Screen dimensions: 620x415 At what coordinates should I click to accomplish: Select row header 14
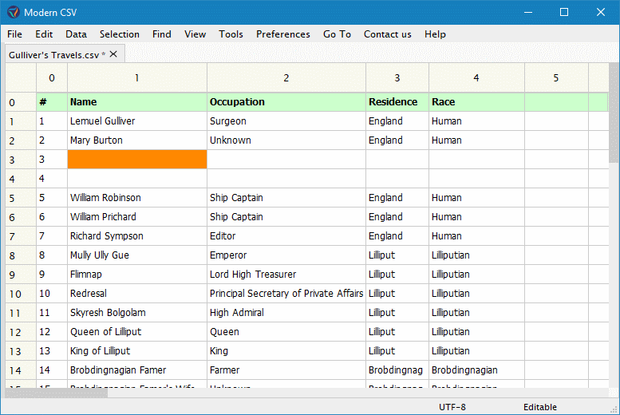[x=21, y=370]
